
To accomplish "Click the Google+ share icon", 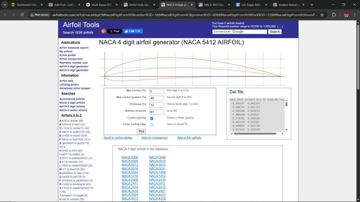I will pos(104,31).
